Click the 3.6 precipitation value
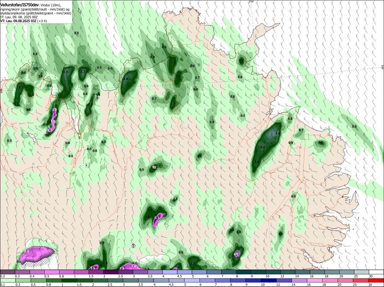 [x=278, y=133]
